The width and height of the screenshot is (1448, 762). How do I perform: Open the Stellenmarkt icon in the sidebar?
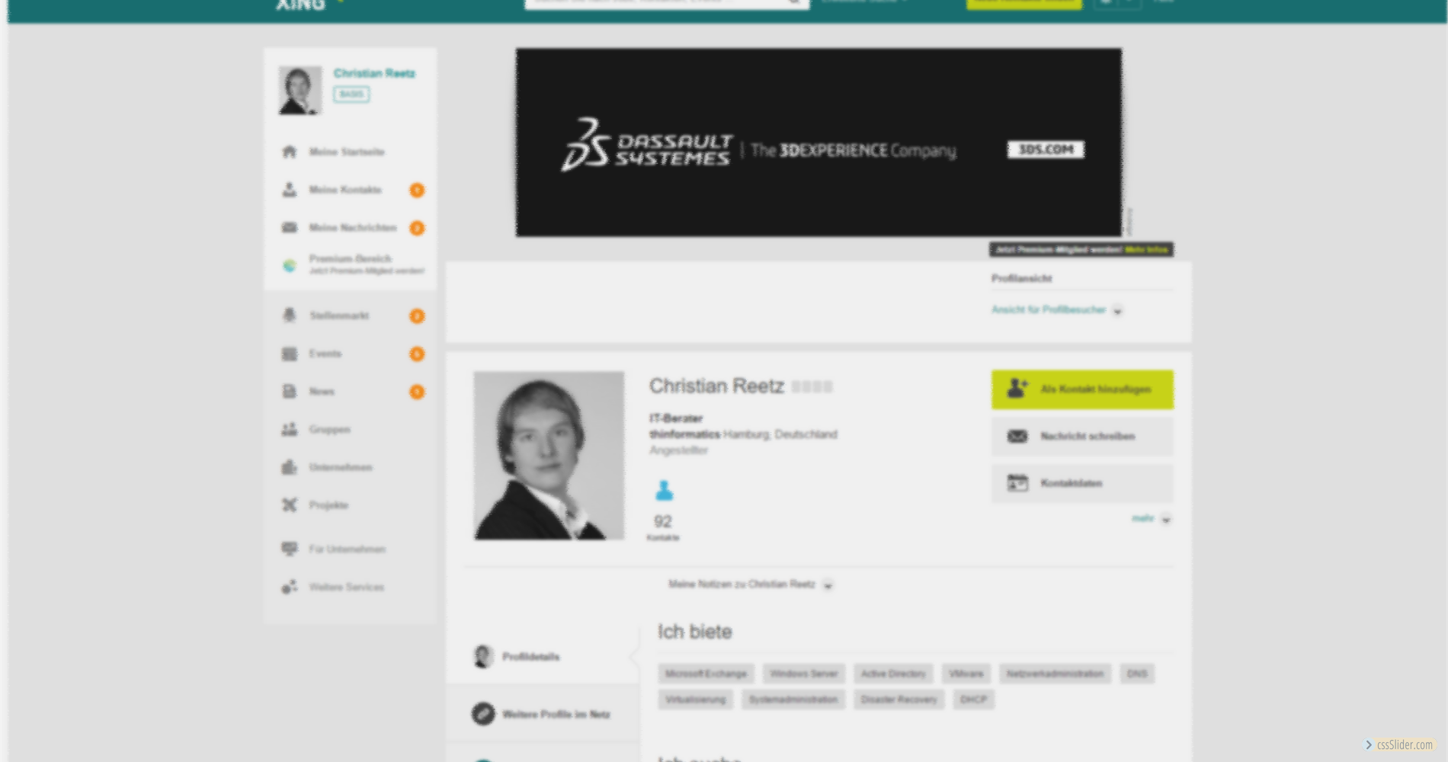[x=290, y=315]
